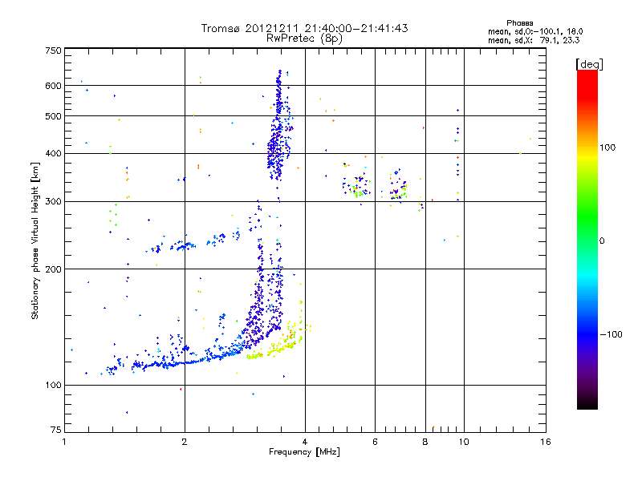The image size is (642, 481).
Task: Click the y-axis tick label '750'
Action: pos(53,51)
